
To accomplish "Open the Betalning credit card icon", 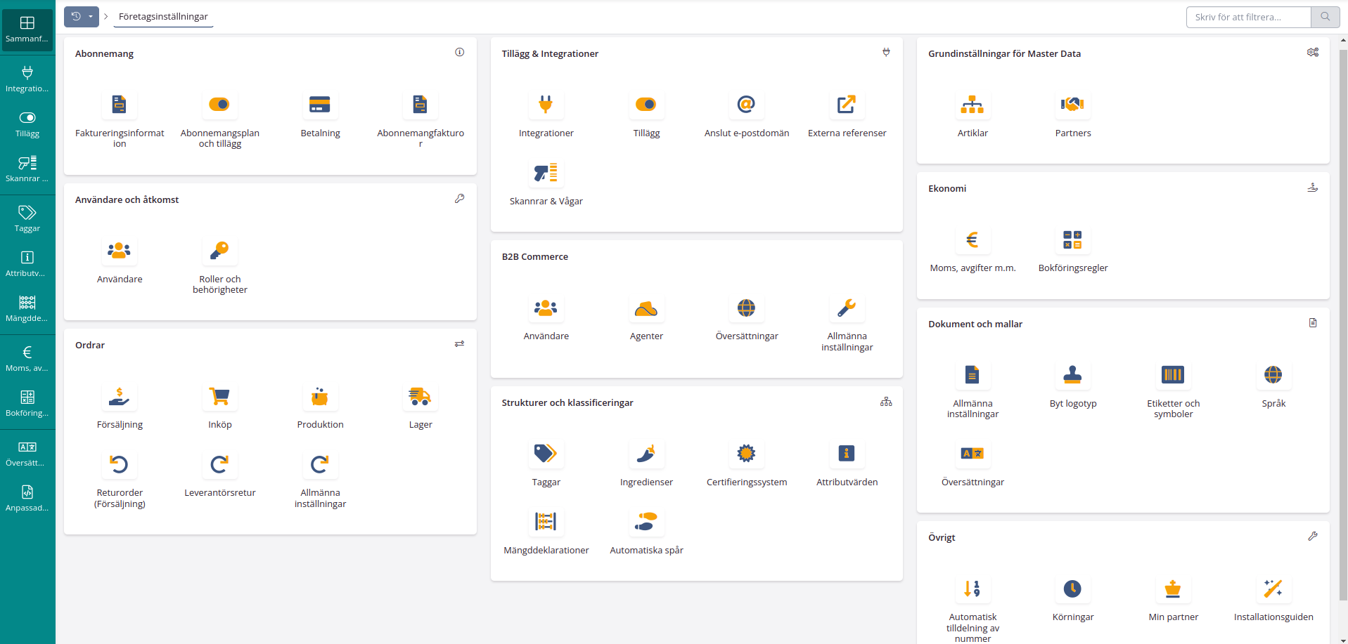I will pos(320,105).
